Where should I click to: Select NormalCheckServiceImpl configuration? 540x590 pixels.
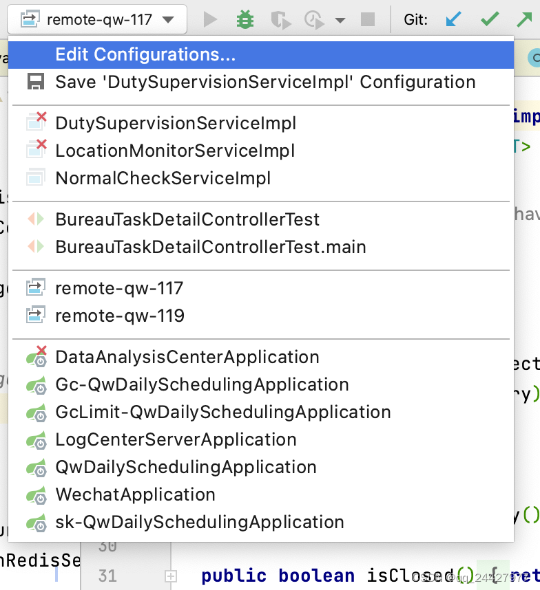(163, 179)
